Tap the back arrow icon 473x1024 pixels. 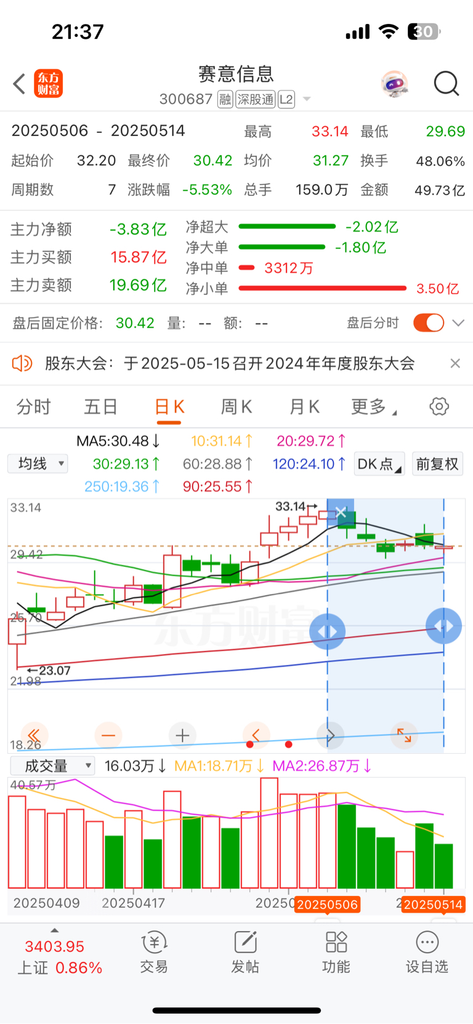coord(19,84)
